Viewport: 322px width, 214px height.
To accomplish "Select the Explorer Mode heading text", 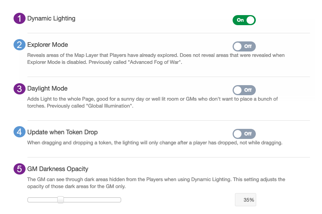I will (48, 45).
